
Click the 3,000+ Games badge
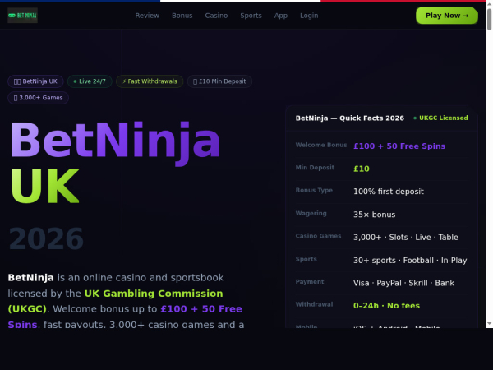tap(38, 98)
